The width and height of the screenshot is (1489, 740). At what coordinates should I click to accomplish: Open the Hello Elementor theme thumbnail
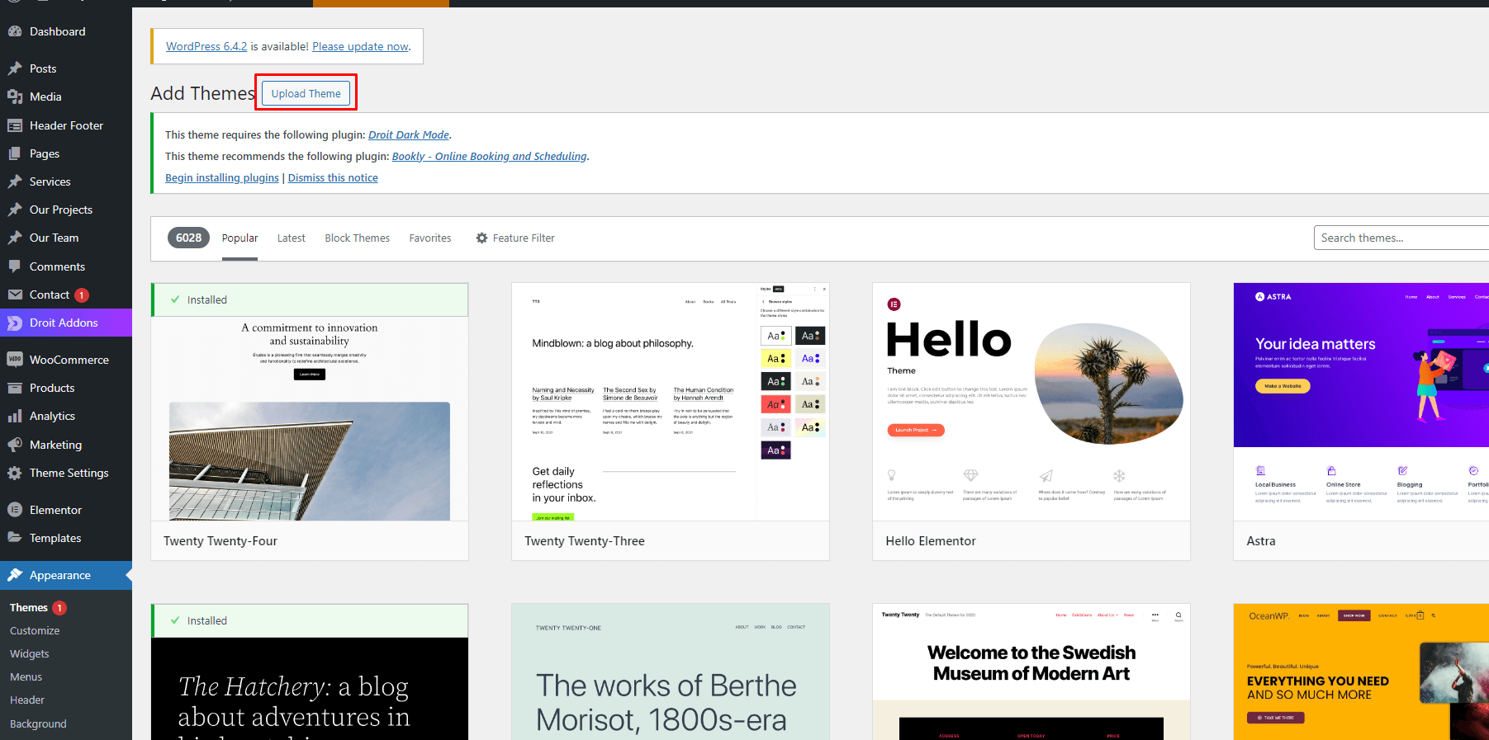1031,402
